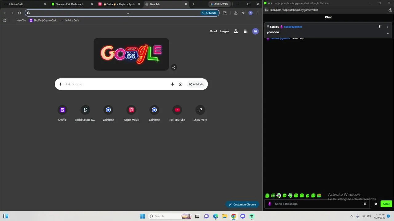Viewport: 394px width, 221px height.
Task: Click the plus icon in Google search box
Action: [60, 84]
